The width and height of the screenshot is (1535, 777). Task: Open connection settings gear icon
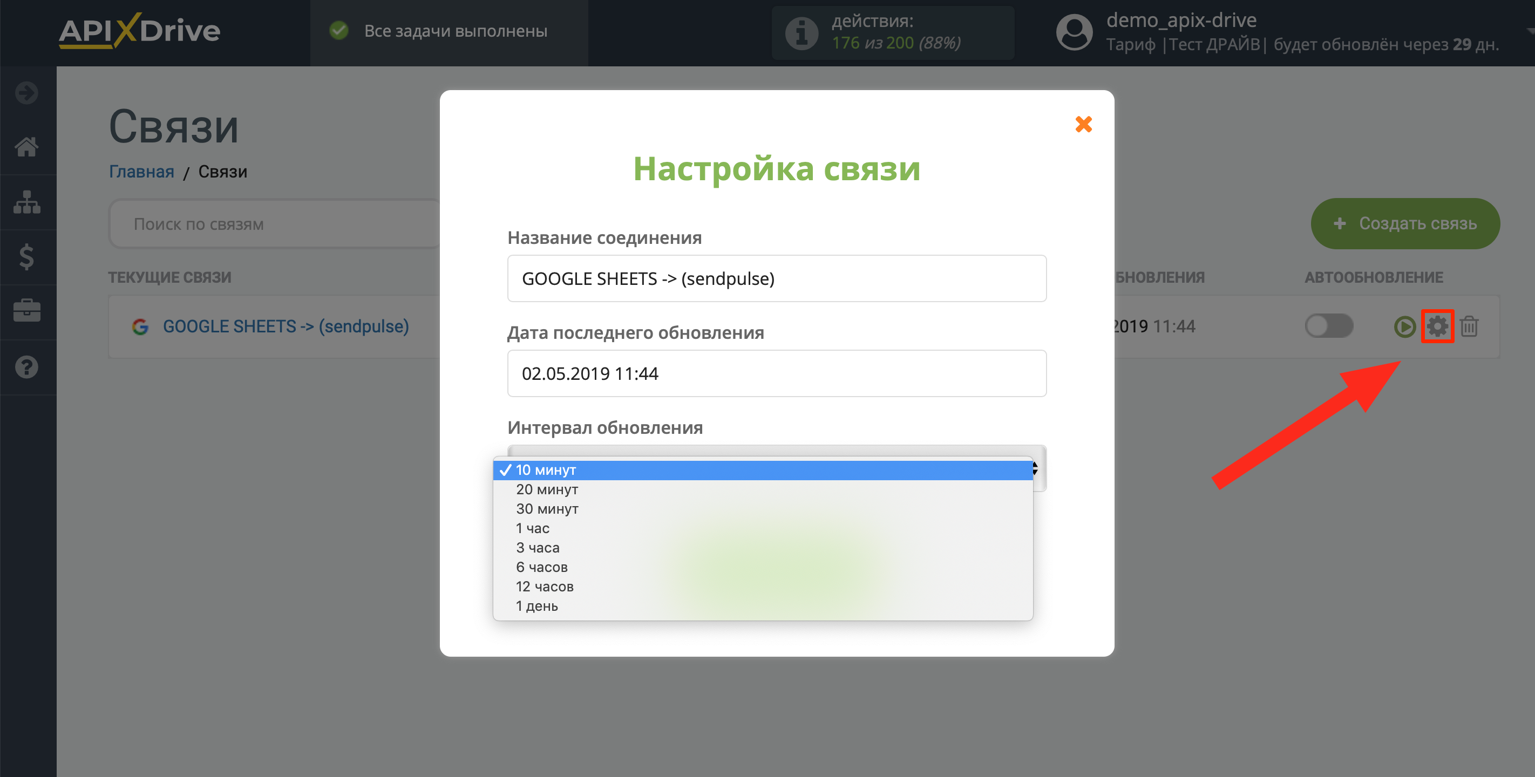[1437, 326]
